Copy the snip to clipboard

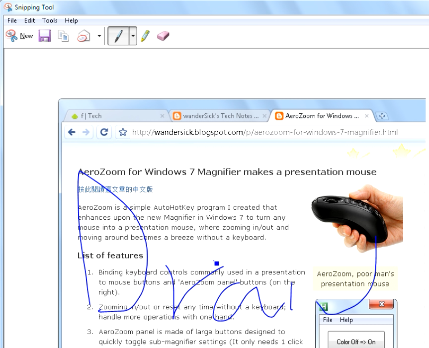[x=63, y=36]
